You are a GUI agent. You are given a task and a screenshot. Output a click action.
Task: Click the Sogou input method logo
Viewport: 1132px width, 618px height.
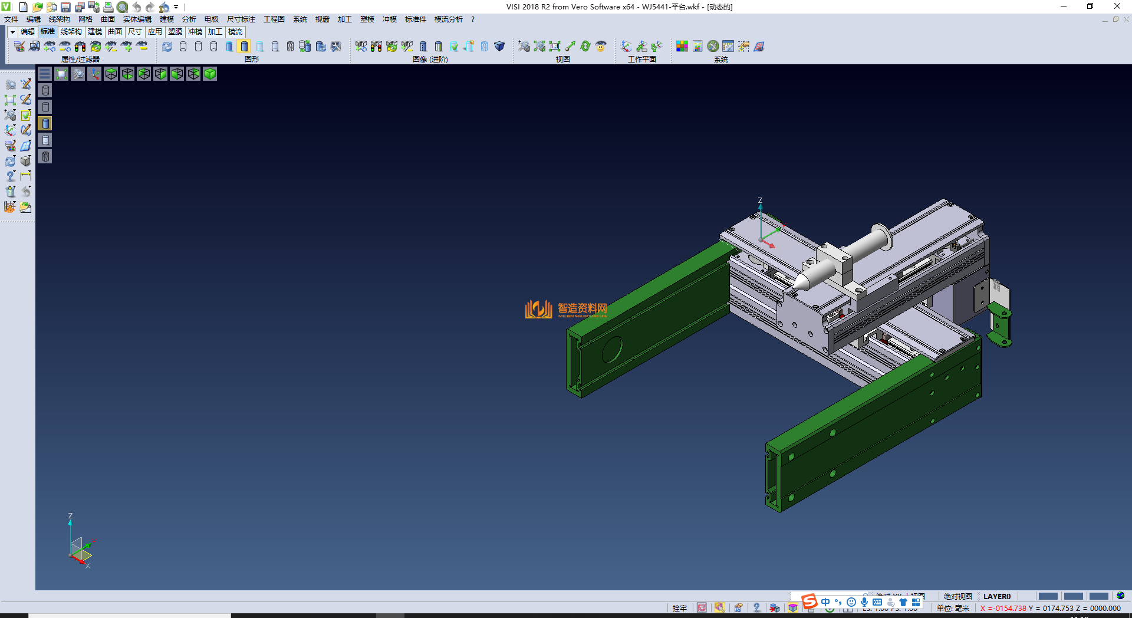pyautogui.click(x=809, y=601)
